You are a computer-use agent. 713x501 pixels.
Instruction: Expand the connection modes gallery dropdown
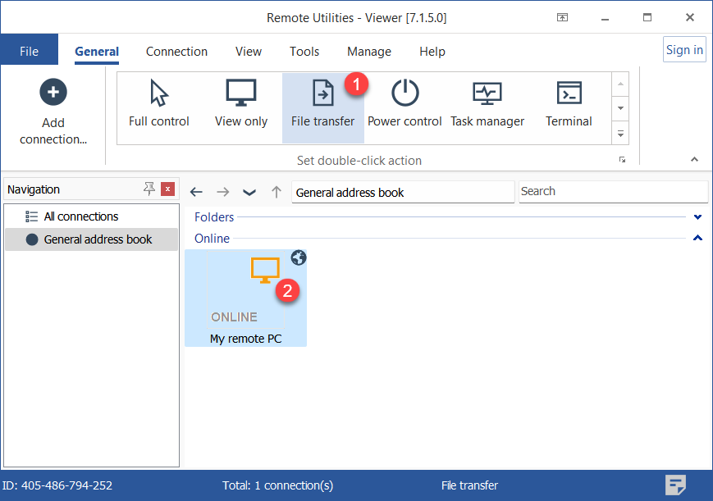click(x=621, y=133)
